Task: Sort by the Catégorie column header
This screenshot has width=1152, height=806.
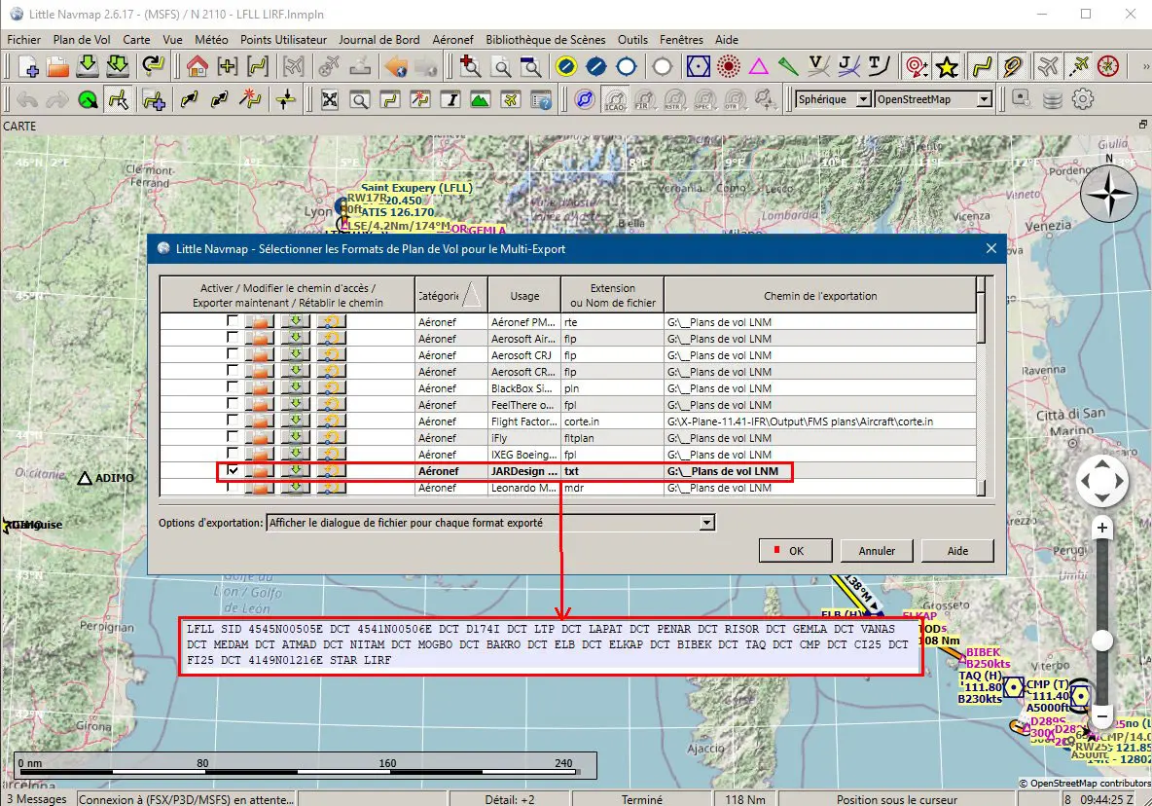Action: click(451, 295)
